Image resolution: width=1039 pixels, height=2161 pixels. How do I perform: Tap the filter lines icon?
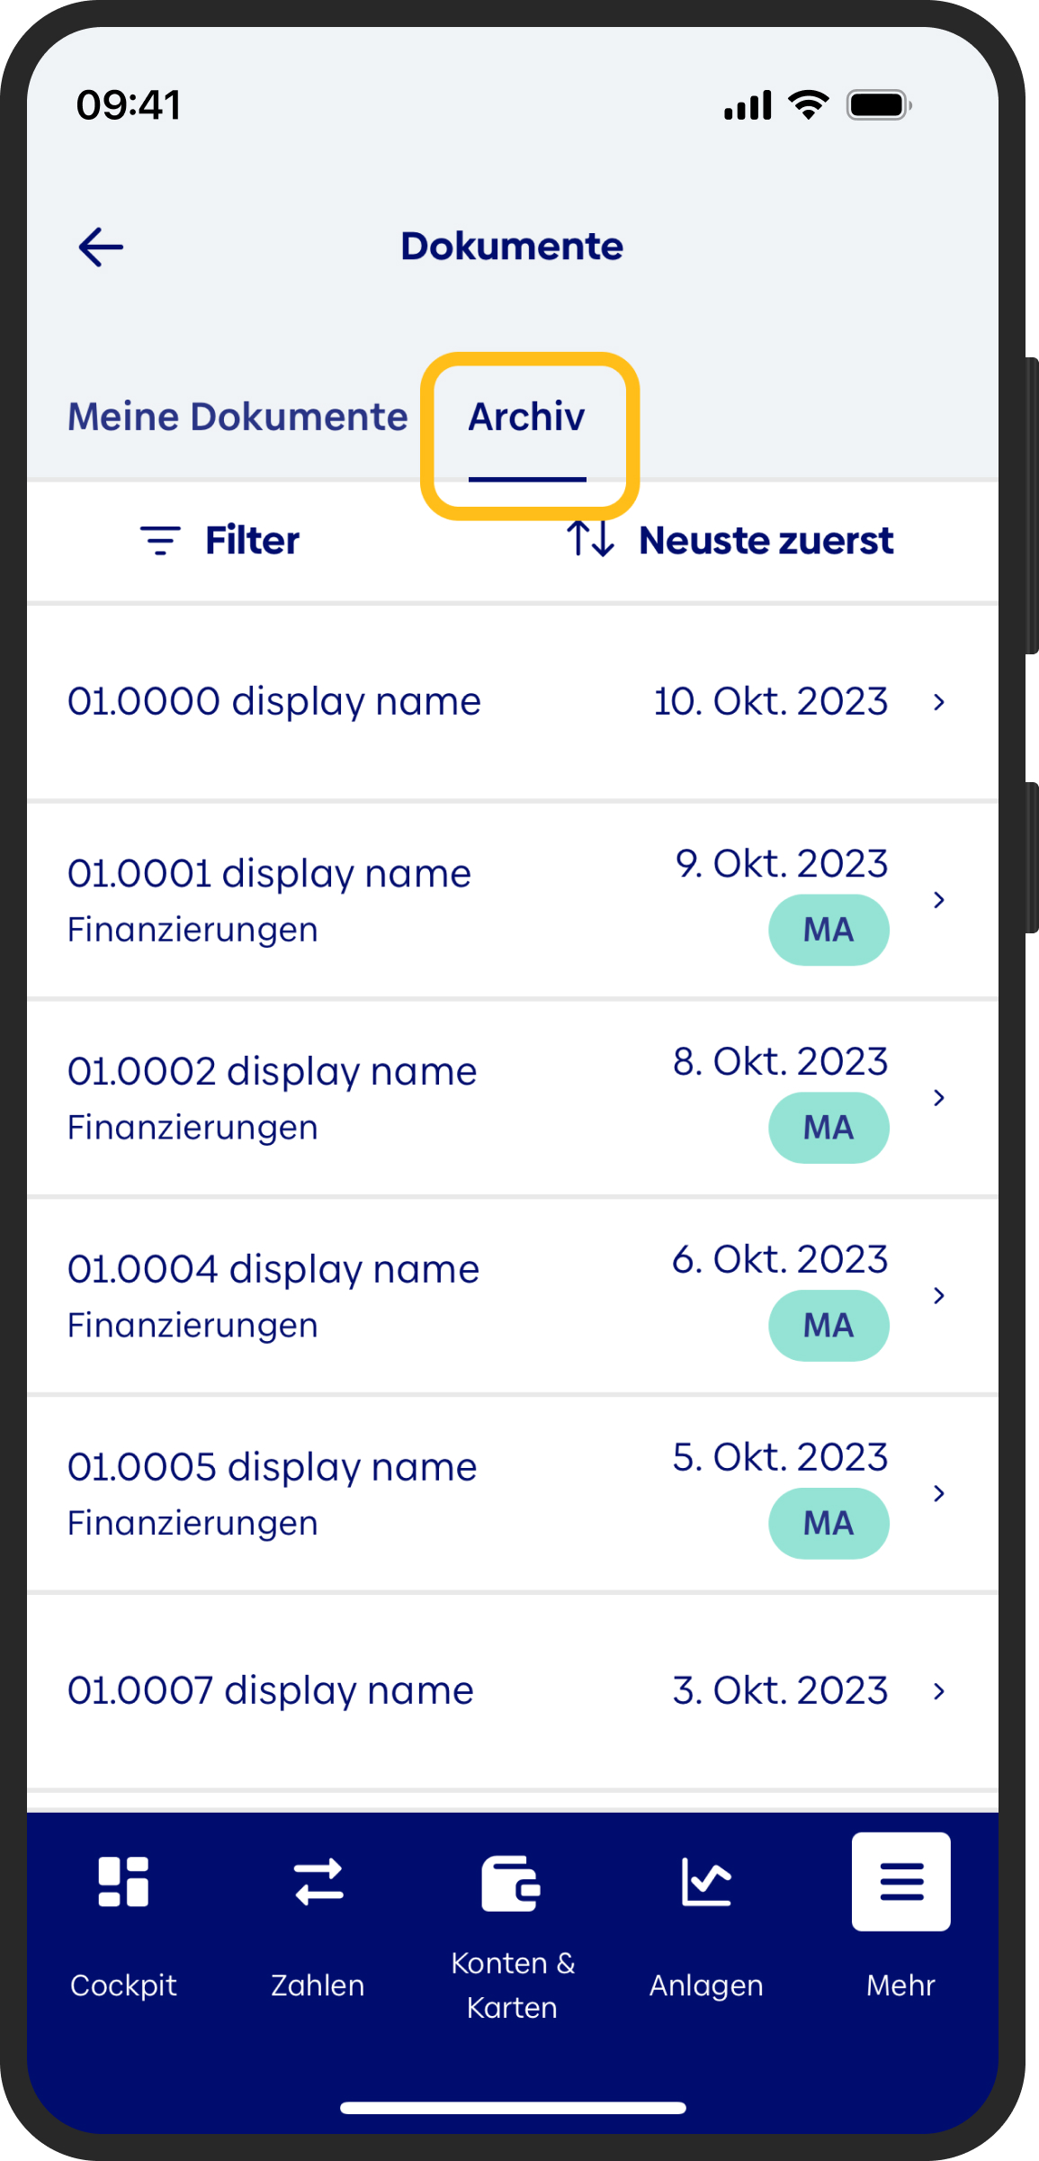(160, 540)
